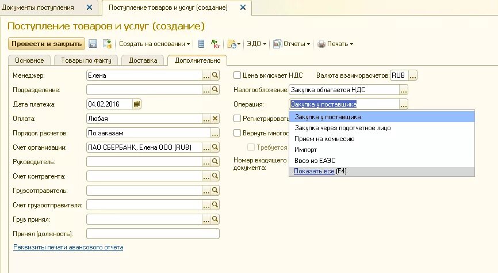Click ellipsis button for Счет контрагента
498x273 pixels.
click(206, 176)
